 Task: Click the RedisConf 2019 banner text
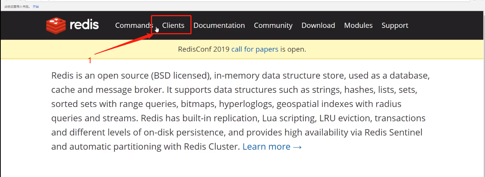point(204,49)
